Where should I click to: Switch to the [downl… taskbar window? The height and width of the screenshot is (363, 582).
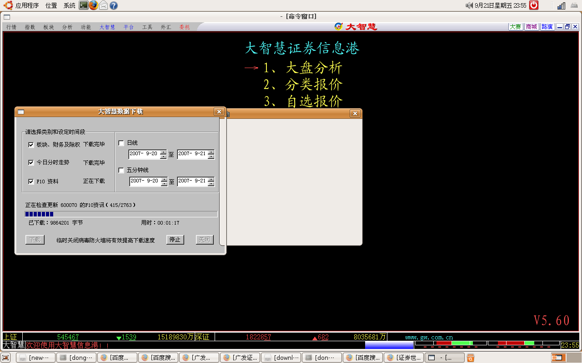(x=281, y=358)
